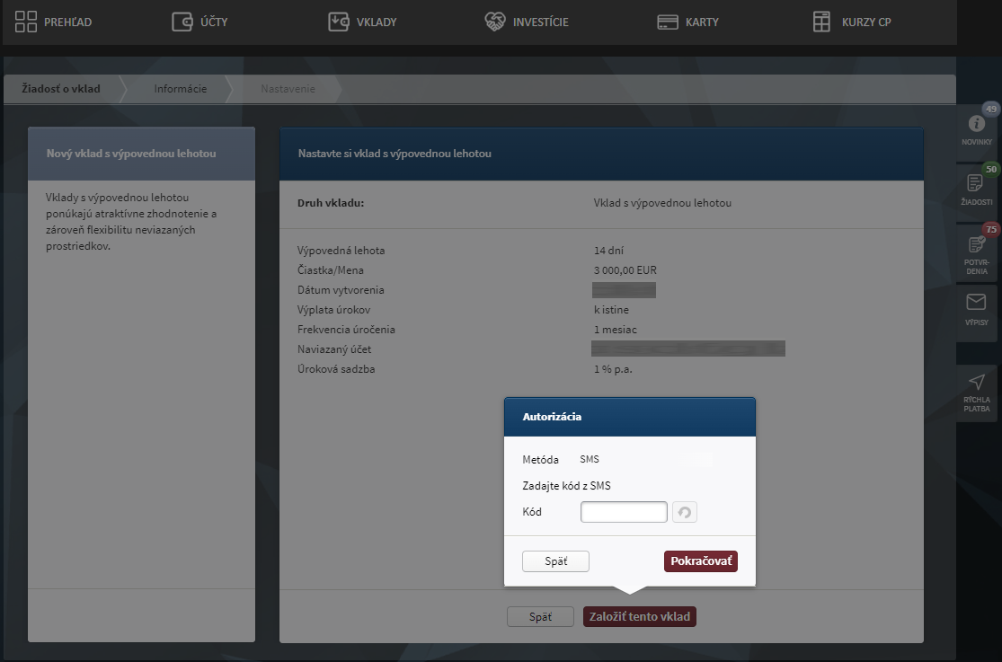Image resolution: width=1002 pixels, height=662 pixels.
Task: Click the Karty card icon
Action: [x=667, y=22]
